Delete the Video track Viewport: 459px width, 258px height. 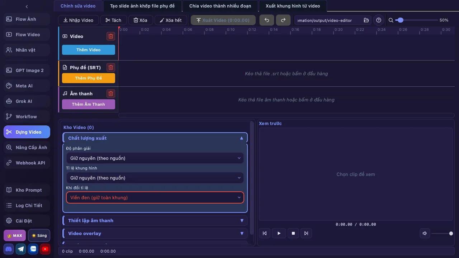click(x=111, y=36)
